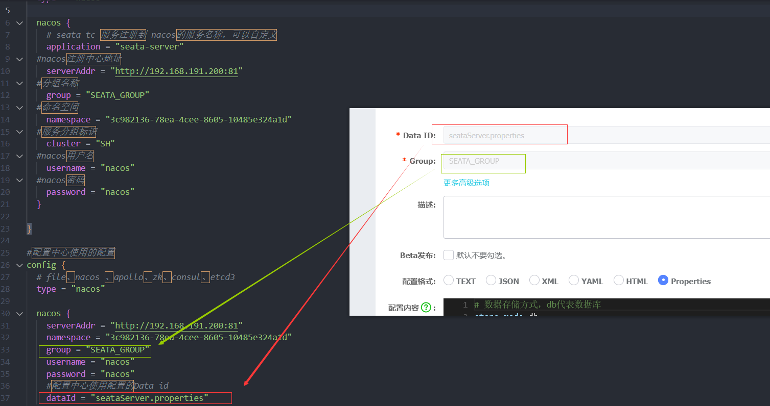Viewport: 770px width, 406px height.
Task: Open the serverAddr URL on line 31
Action: click(x=176, y=325)
